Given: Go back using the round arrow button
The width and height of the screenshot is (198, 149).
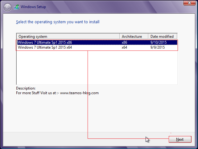Looking at the screenshot, I should tap(7, 7).
